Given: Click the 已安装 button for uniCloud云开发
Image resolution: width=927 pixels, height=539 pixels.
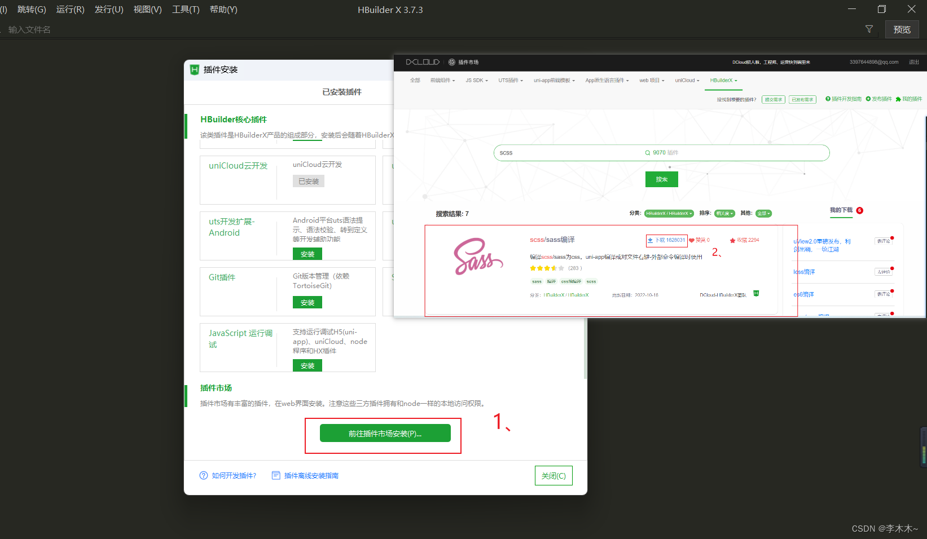Looking at the screenshot, I should (309, 181).
